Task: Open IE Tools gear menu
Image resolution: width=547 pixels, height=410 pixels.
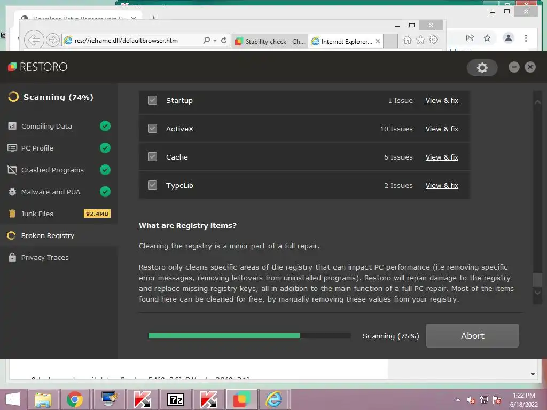Action: [x=434, y=40]
